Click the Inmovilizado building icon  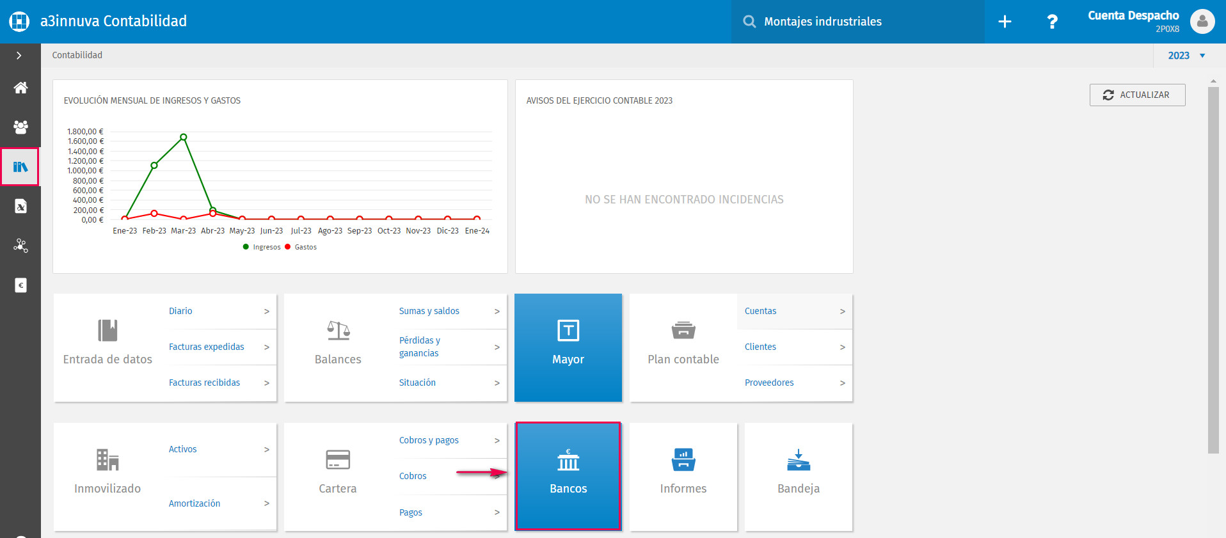[107, 459]
